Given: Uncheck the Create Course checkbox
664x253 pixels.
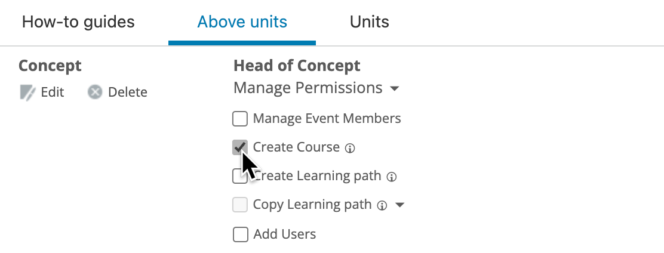Looking at the screenshot, I should tap(240, 147).
